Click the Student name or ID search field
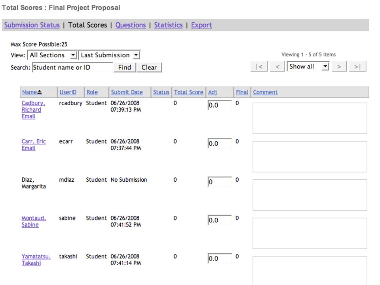Viewport: 380px width, 285px height. [72, 67]
